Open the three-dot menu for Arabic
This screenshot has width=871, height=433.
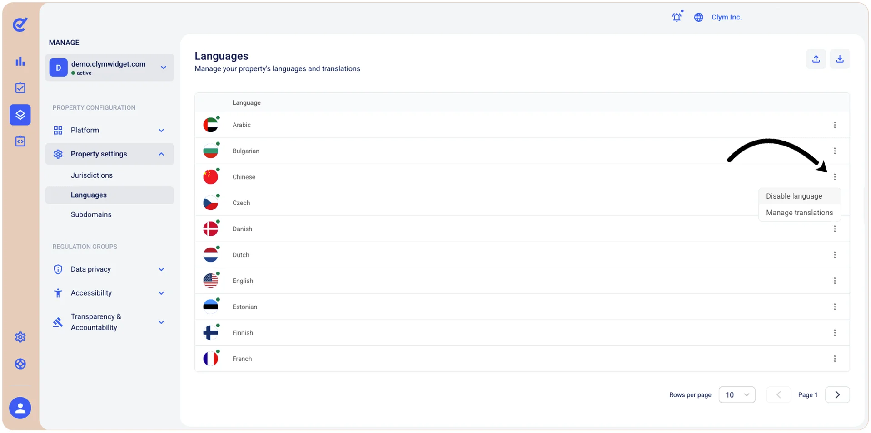click(835, 125)
